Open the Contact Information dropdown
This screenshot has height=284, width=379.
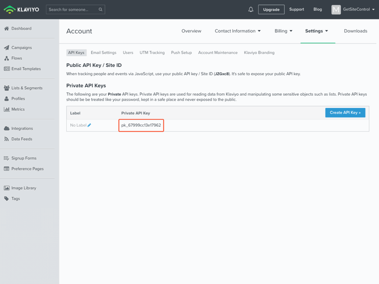click(x=237, y=31)
